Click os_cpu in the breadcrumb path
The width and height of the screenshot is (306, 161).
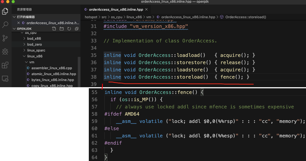click(x=117, y=17)
